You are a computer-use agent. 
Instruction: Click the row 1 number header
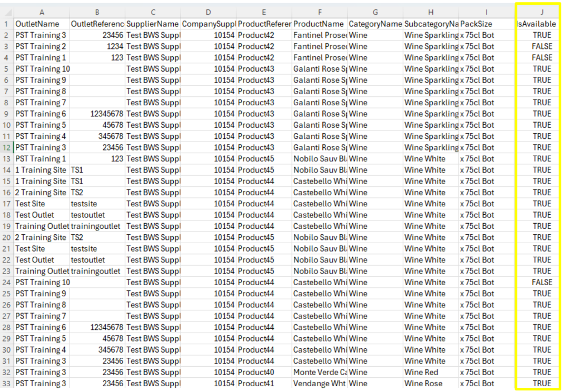pyautogui.click(x=6, y=24)
